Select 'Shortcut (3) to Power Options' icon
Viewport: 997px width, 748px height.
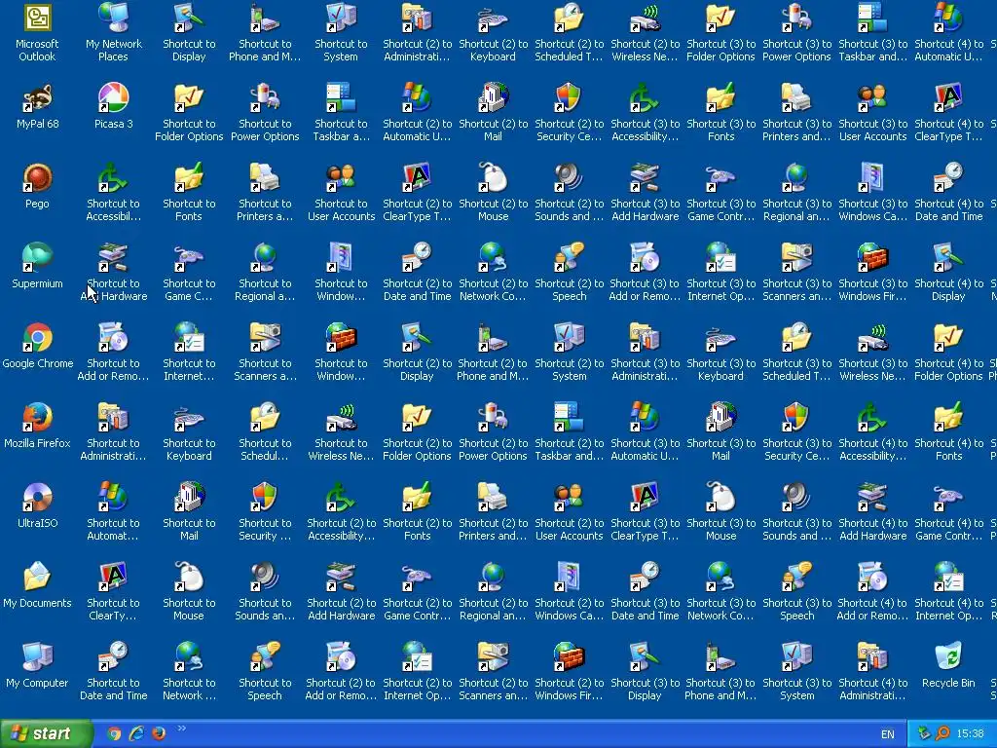[x=796, y=32]
